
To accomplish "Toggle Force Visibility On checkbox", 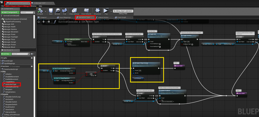I will 160,44.
